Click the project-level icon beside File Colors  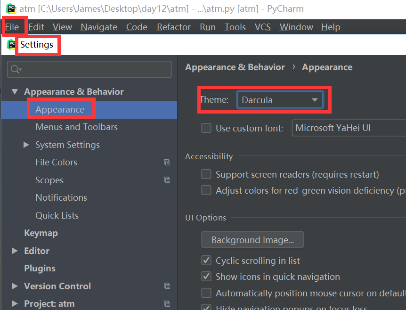coord(167,163)
